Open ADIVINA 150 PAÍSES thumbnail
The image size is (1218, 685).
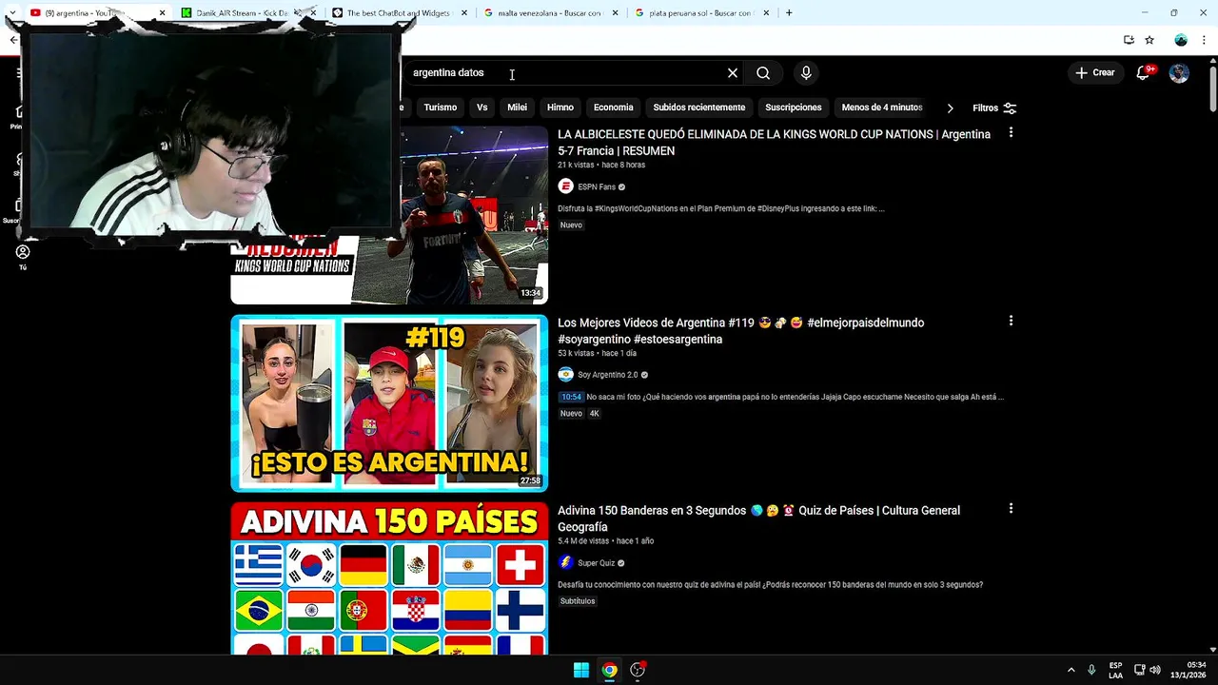(389, 578)
